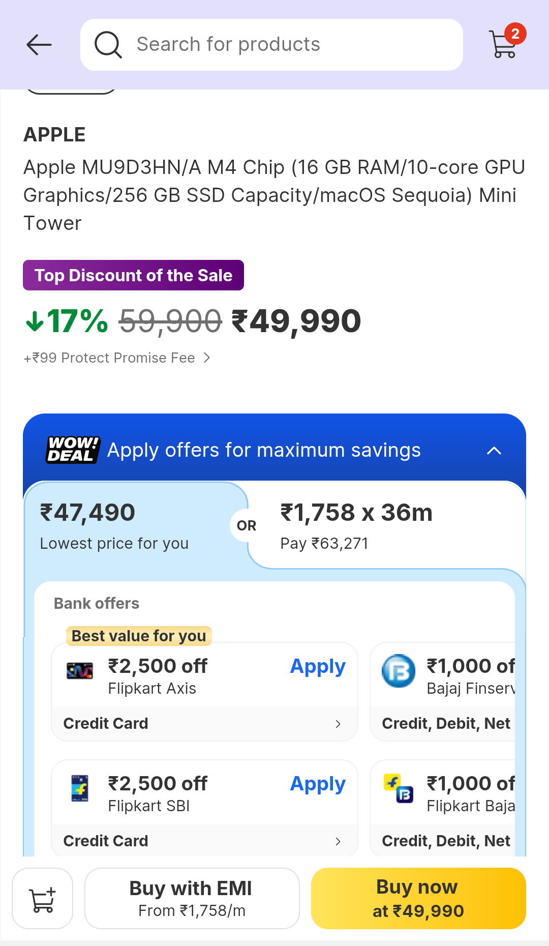Screen dimensions: 549x946
Task: Click Buy now at ₹49,990
Action: (418, 898)
